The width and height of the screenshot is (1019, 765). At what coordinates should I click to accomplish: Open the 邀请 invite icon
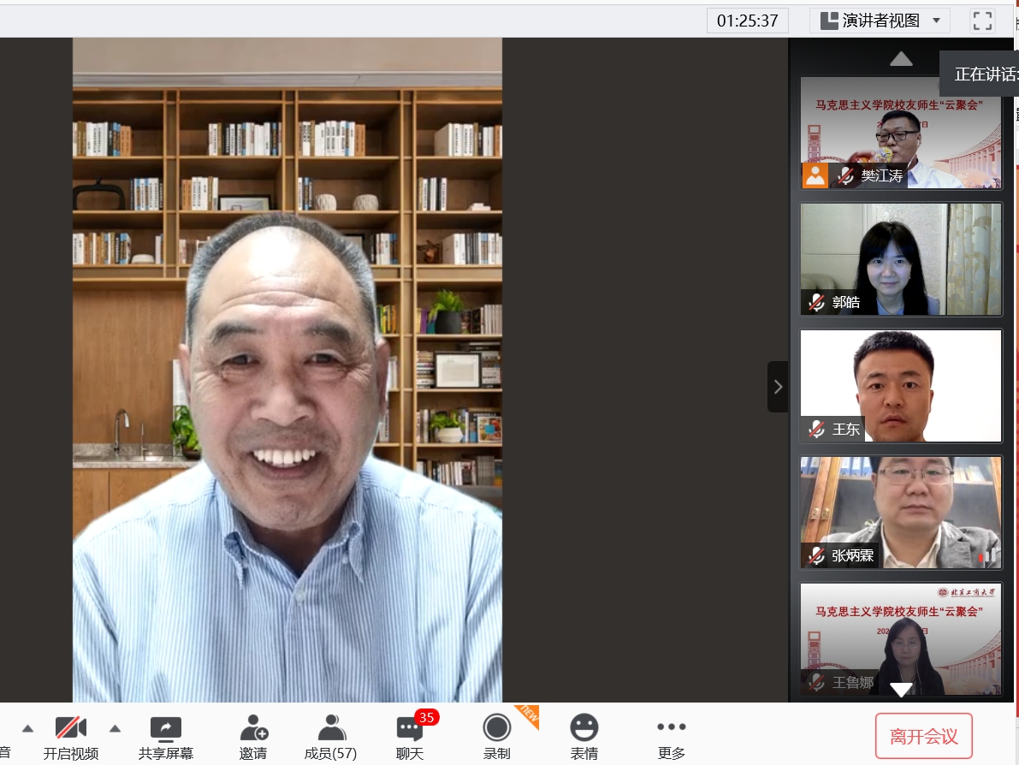pyautogui.click(x=253, y=728)
